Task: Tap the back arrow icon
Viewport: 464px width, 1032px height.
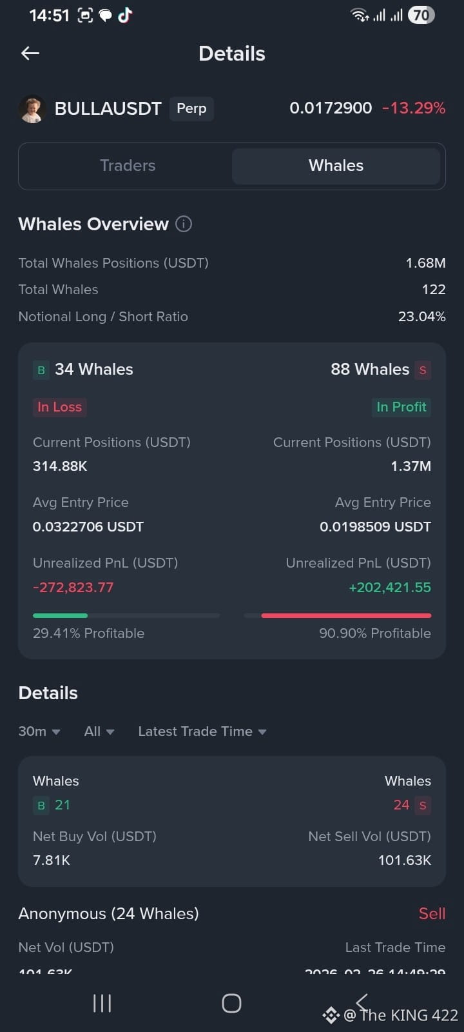Action: coord(30,54)
